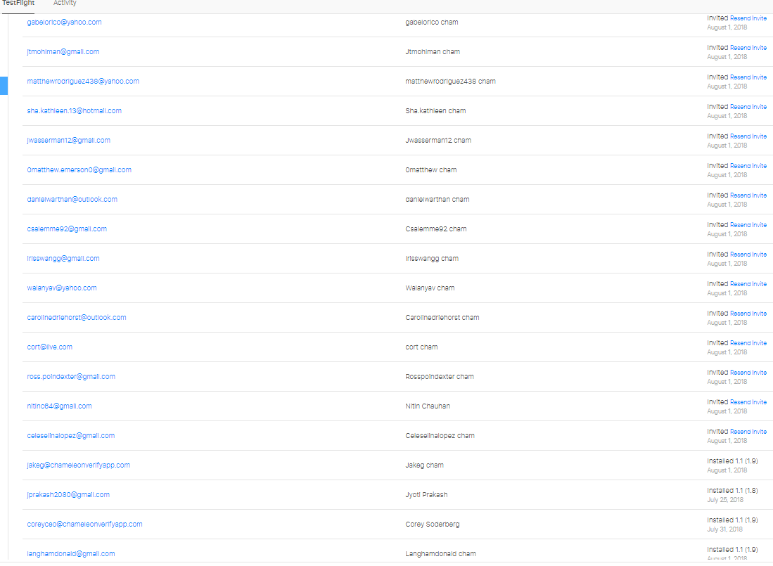Resend invite to Iriswangg cham
Screen dimensions: 773x566
pyautogui.click(x=748, y=255)
